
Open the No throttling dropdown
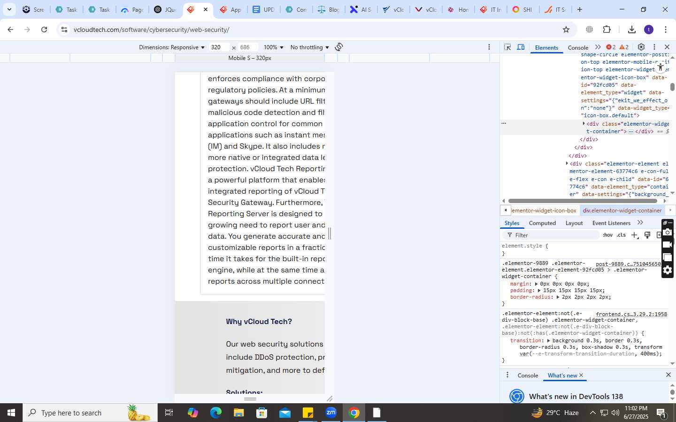(310, 47)
